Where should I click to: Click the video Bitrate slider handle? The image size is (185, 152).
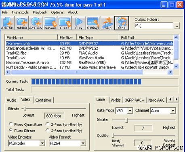tap(25, 109)
